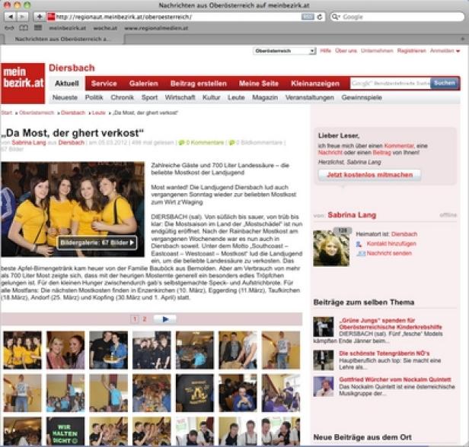The height and width of the screenshot is (447, 469).
Task: Open the black t-shirt logo thumbnail
Action: (x=195, y=393)
